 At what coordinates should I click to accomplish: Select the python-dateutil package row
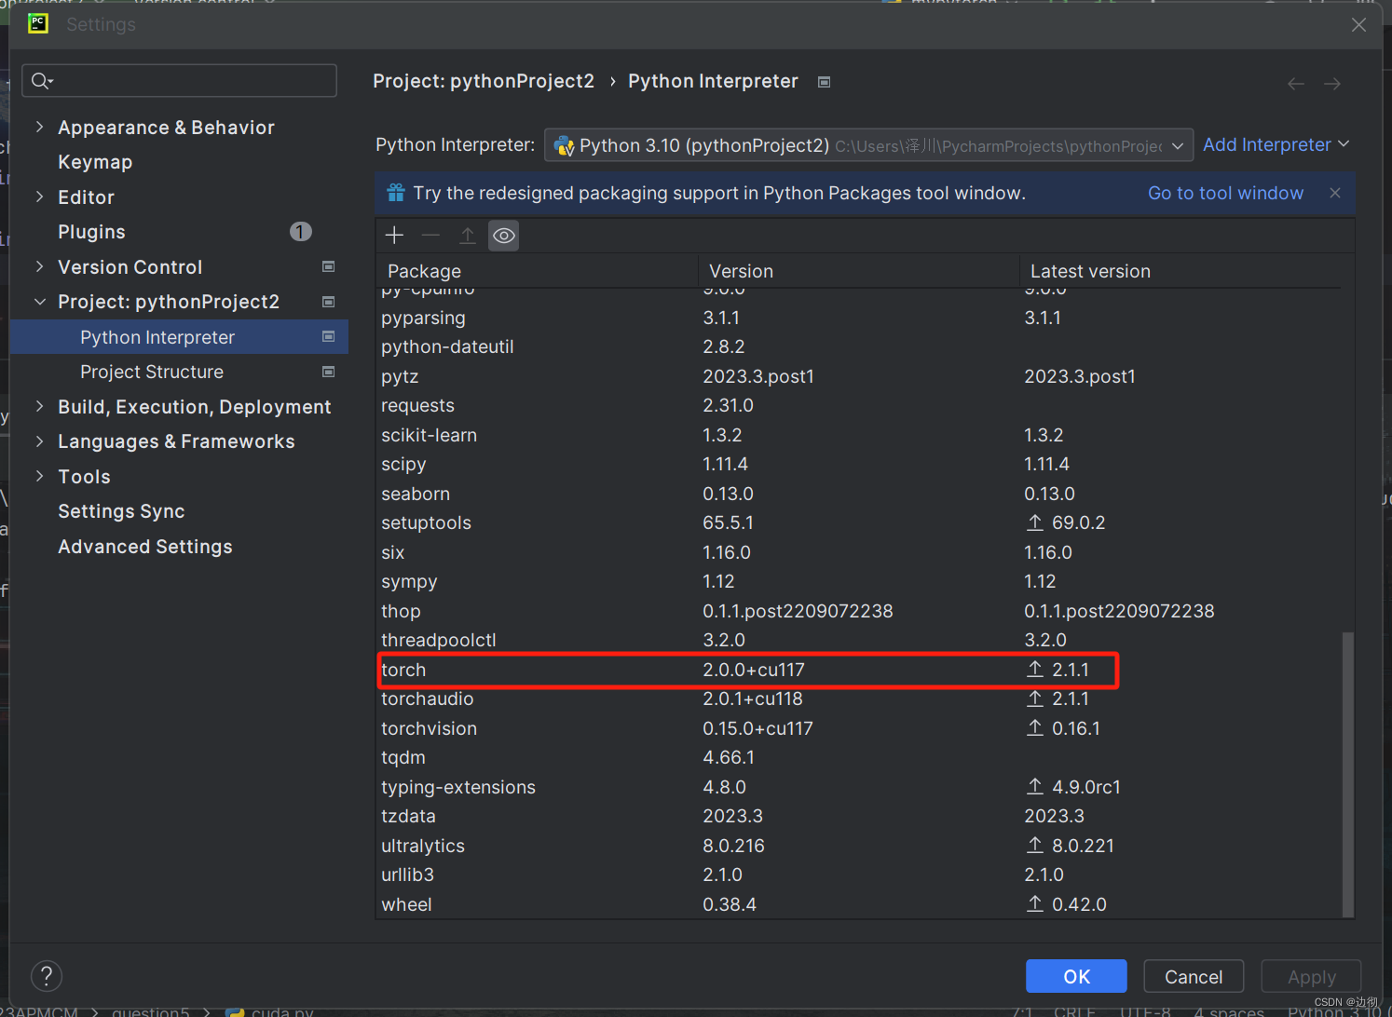click(861, 346)
